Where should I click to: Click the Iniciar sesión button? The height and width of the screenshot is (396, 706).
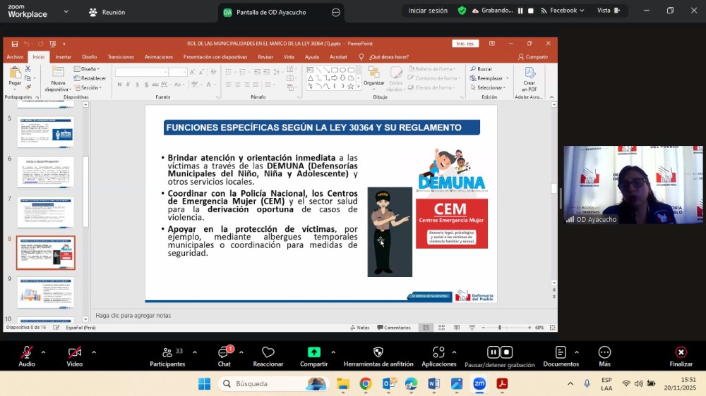[428, 11]
